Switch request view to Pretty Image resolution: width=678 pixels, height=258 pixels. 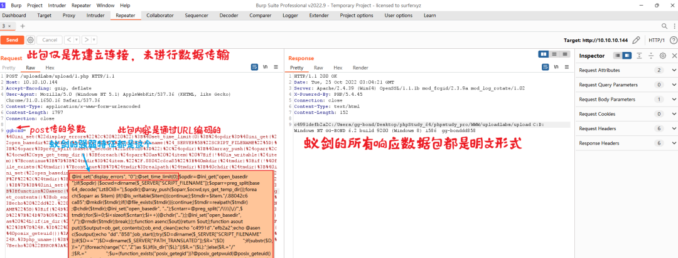(x=9, y=68)
